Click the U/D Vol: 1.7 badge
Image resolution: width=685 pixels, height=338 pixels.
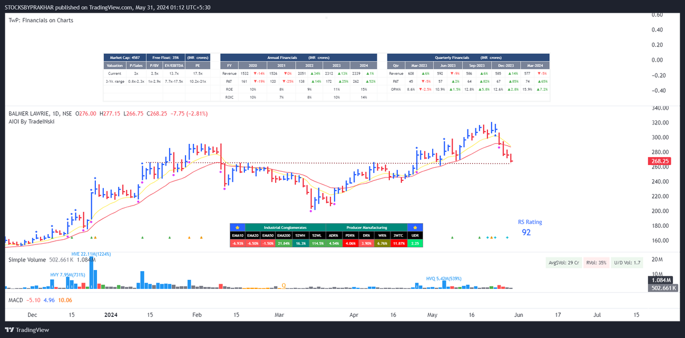(628, 263)
